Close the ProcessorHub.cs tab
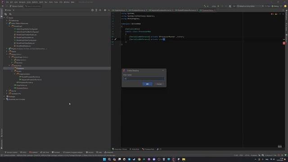 point(215,10)
